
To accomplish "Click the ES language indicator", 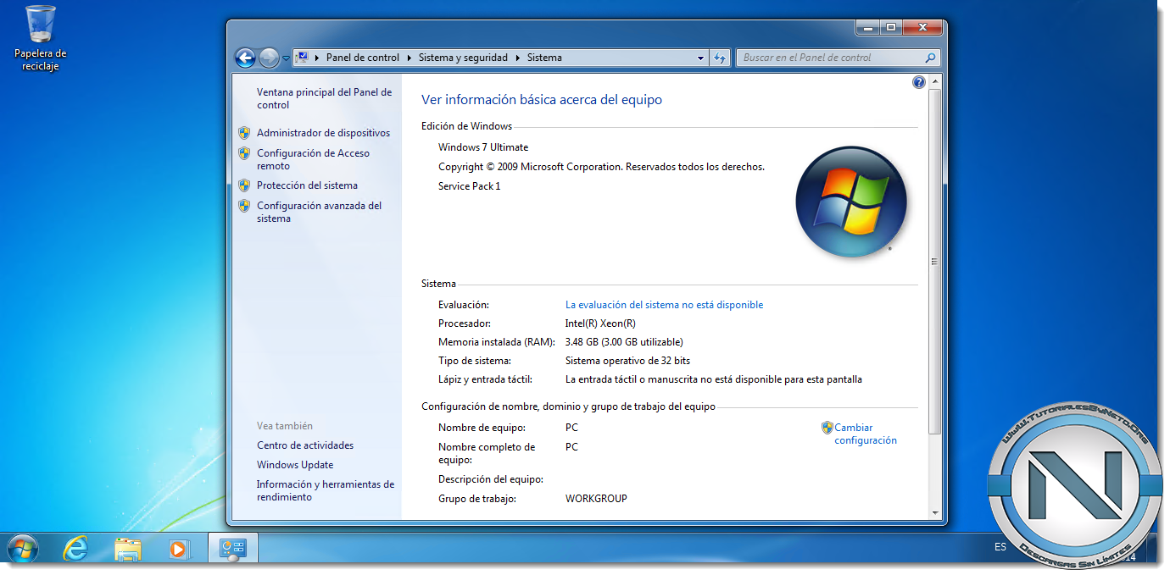I will 1000,547.
